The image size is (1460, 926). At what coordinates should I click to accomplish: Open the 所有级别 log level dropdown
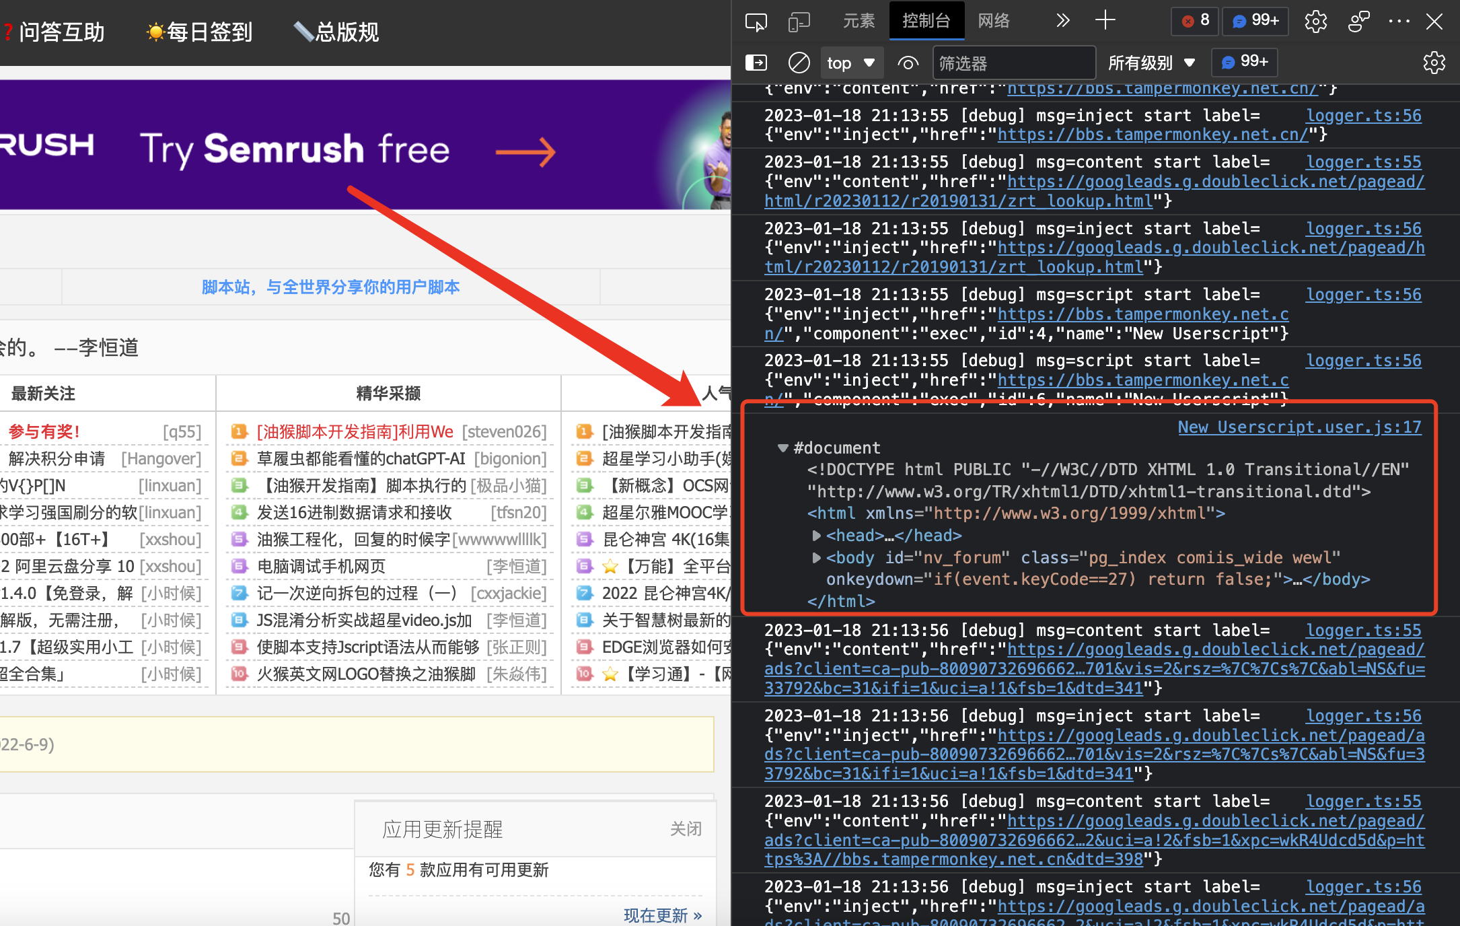tap(1151, 63)
